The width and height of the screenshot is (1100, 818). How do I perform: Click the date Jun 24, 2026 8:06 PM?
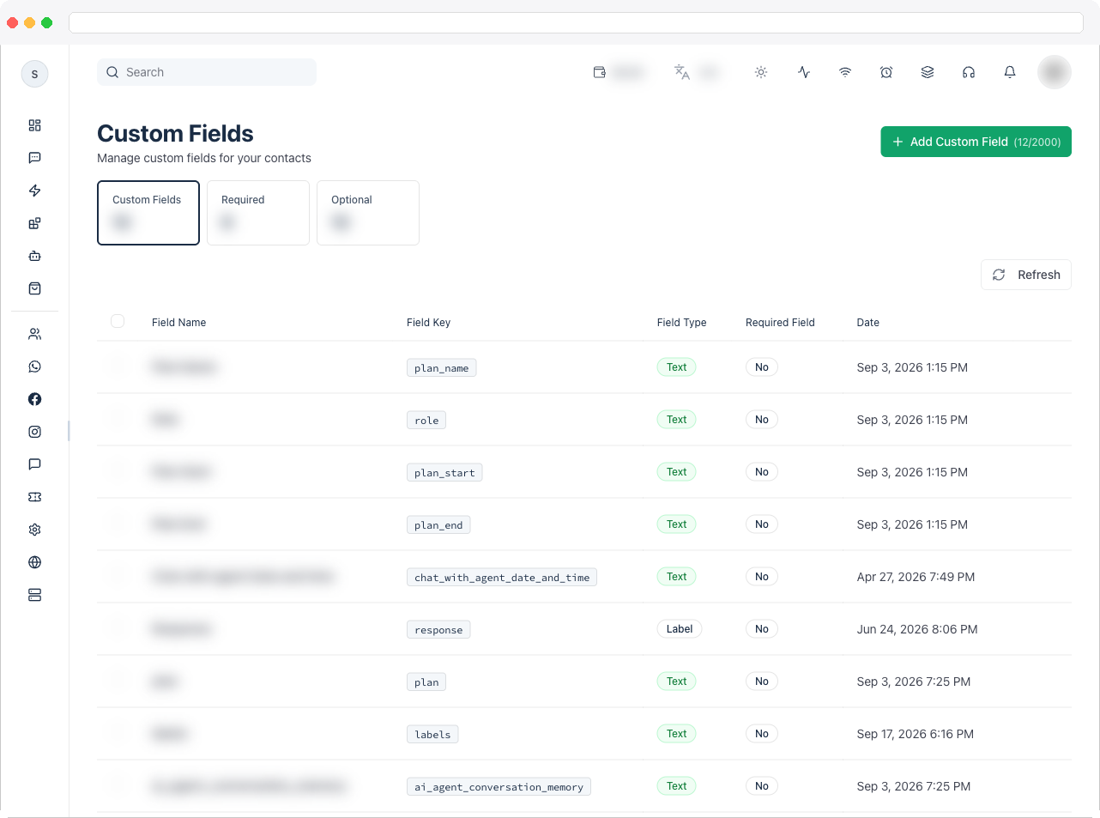(917, 629)
